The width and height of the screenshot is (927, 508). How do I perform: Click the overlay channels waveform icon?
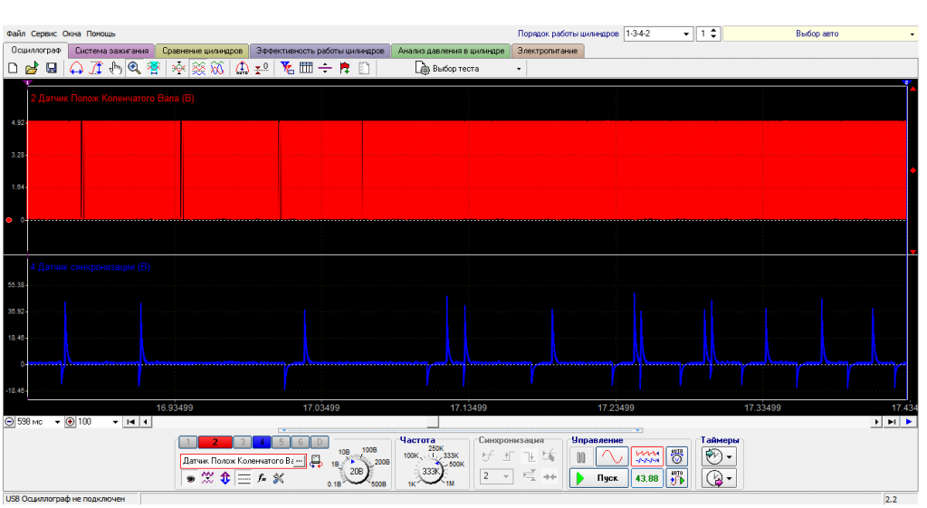(178, 69)
